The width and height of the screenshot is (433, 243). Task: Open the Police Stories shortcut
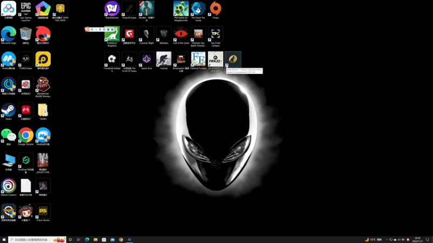[43, 213]
